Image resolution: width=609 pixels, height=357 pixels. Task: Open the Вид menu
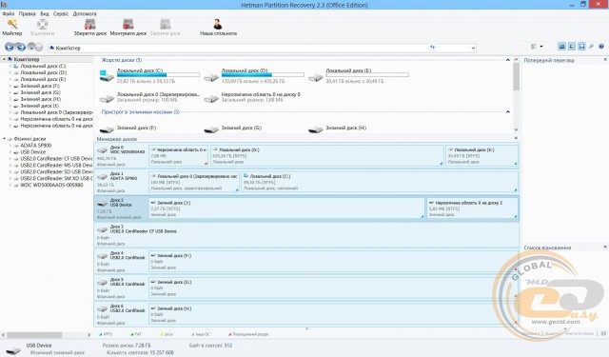click(45, 13)
